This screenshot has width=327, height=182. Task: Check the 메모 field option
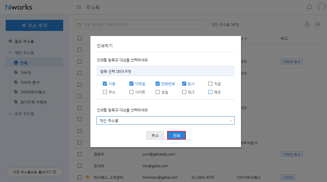[210, 92]
